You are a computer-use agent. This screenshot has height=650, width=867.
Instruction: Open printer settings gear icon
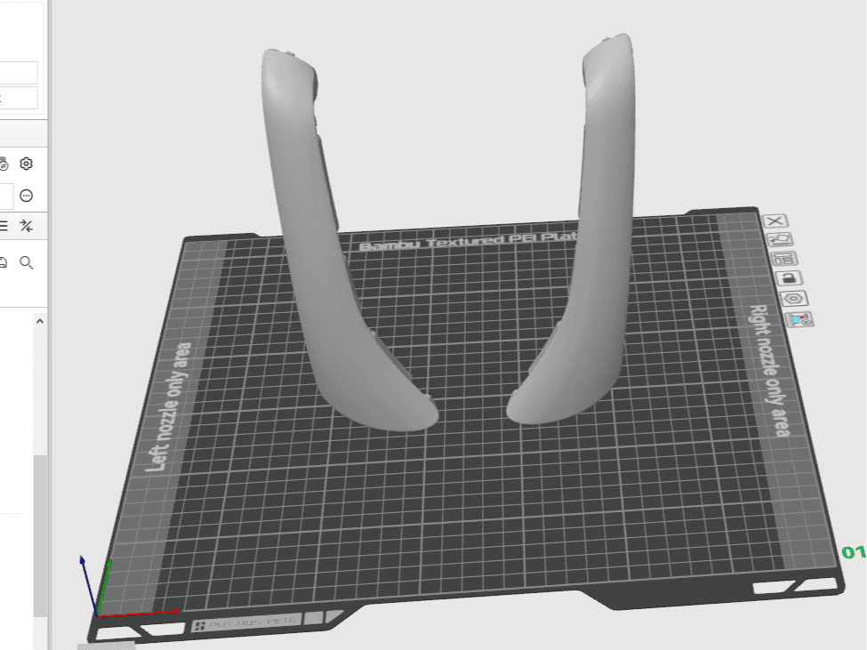click(26, 164)
